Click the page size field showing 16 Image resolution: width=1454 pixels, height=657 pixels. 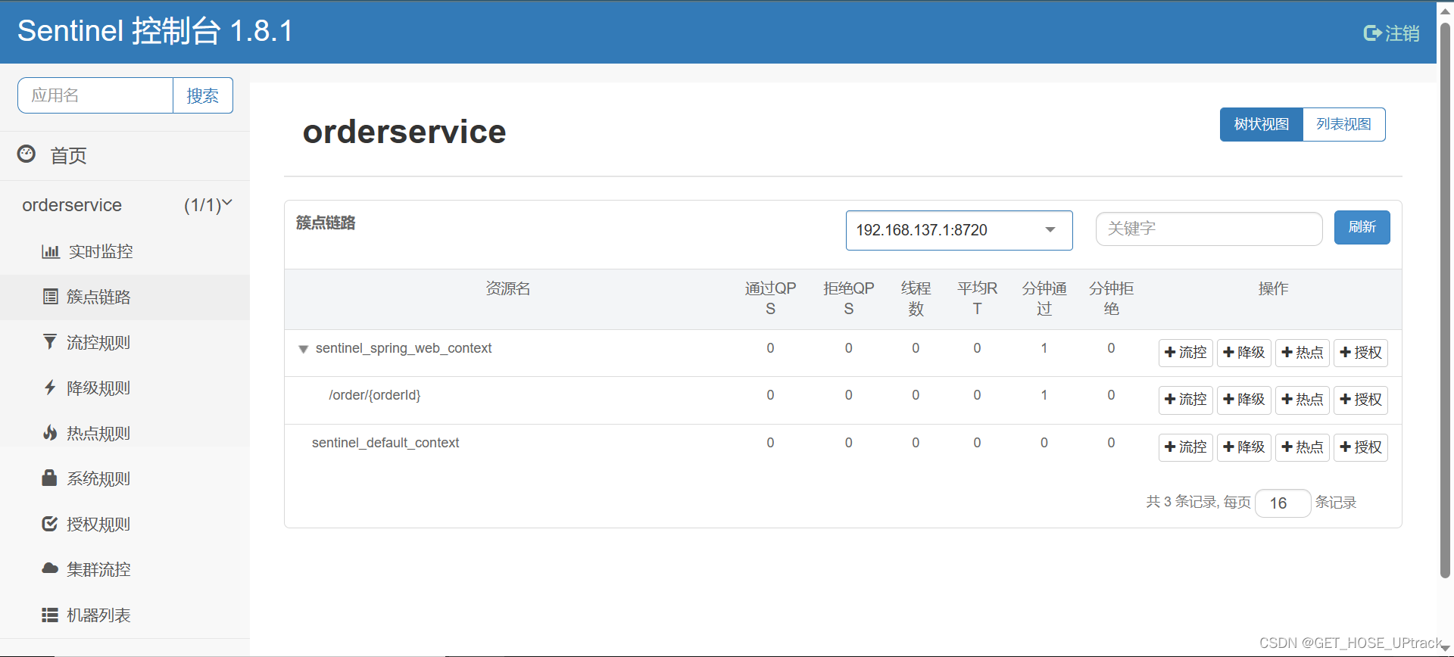(1283, 503)
